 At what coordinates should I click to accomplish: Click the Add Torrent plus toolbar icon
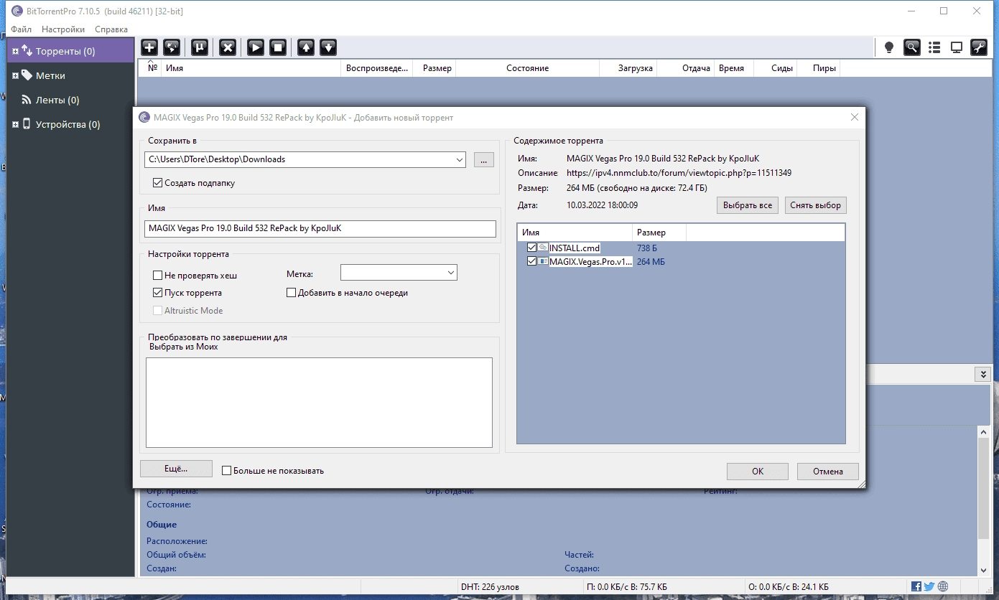pos(149,47)
